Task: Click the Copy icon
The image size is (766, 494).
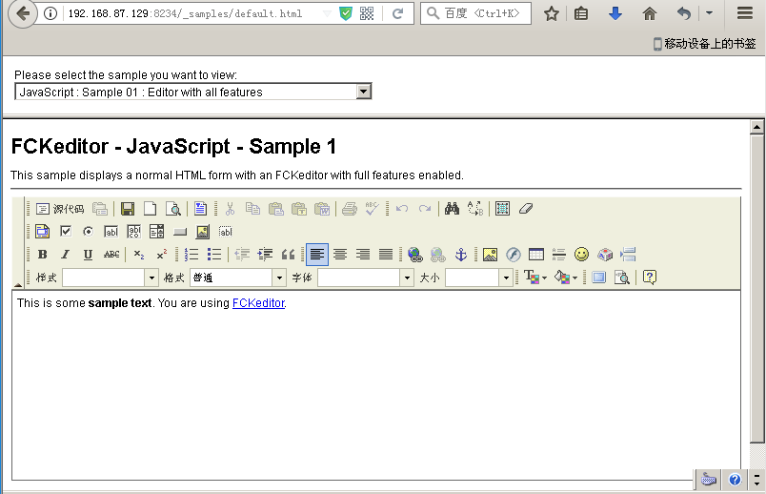Action: (252, 209)
